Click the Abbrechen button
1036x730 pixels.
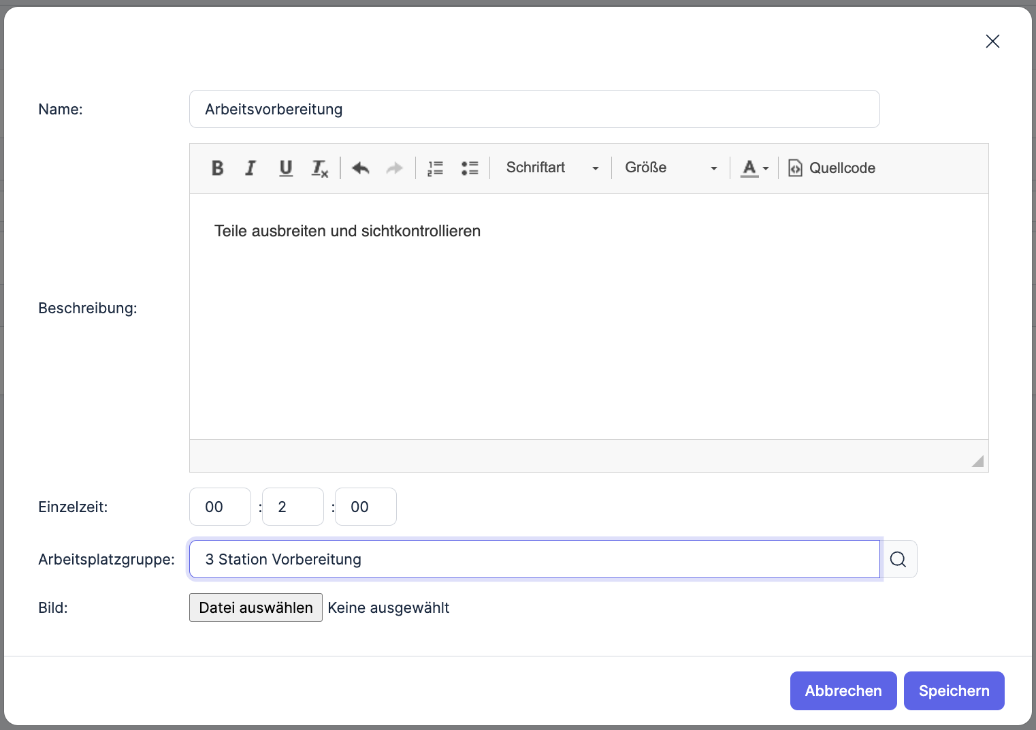coord(843,691)
